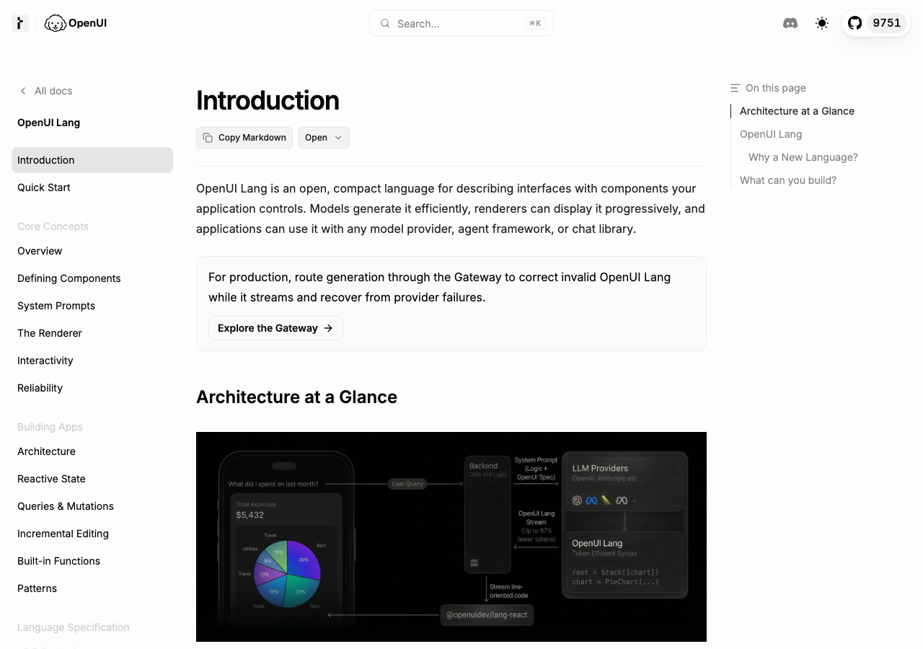Select Introduction in the sidebar
The height and width of the screenshot is (649, 923).
(x=92, y=160)
